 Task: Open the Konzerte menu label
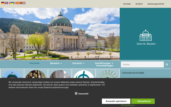77,63
